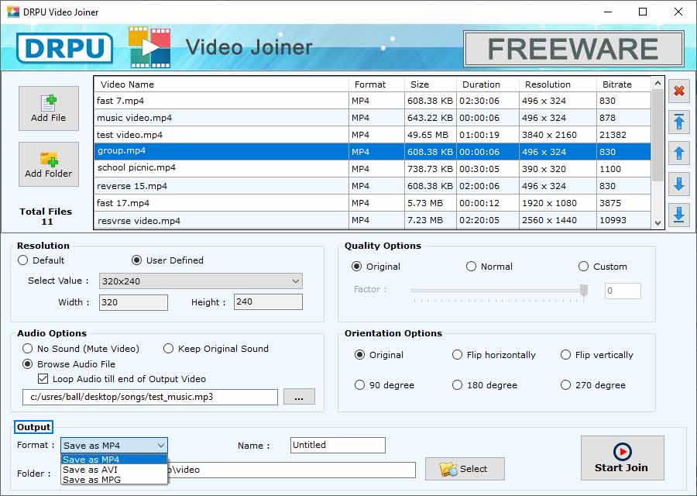Image resolution: width=697 pixels, height=496 pixels.
Task: Select the 'school picnic.mp4' row
Action: pos(373,169)
